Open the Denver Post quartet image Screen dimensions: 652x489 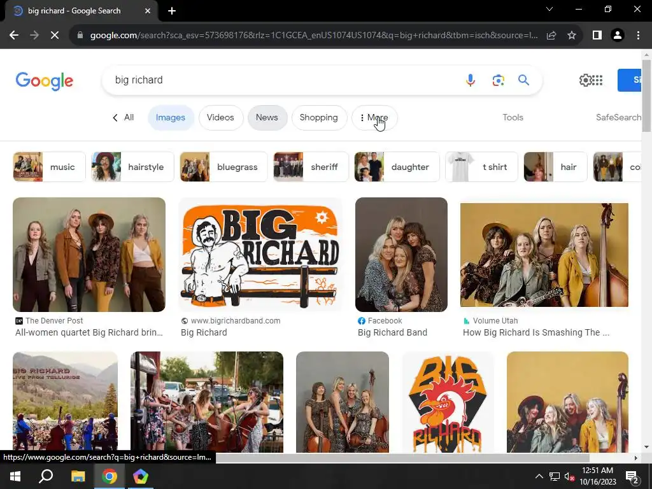[x=89, y=255]
